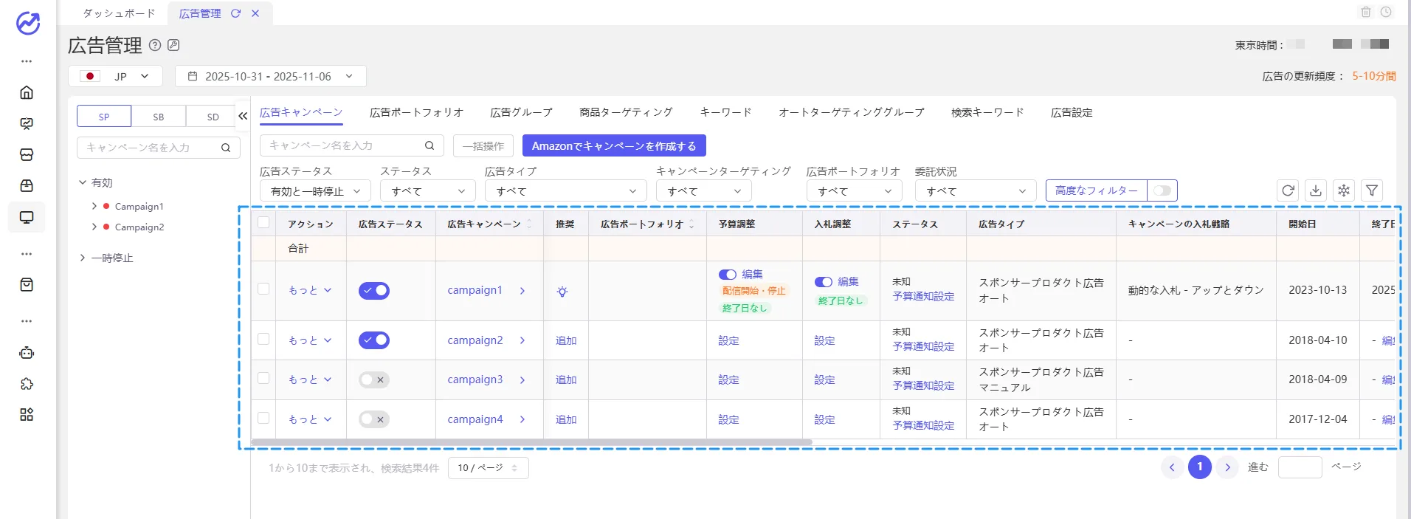1411x519 pixels.
Task: Turn off campaign1 ad status switch
Action: (x=374, y=290)
